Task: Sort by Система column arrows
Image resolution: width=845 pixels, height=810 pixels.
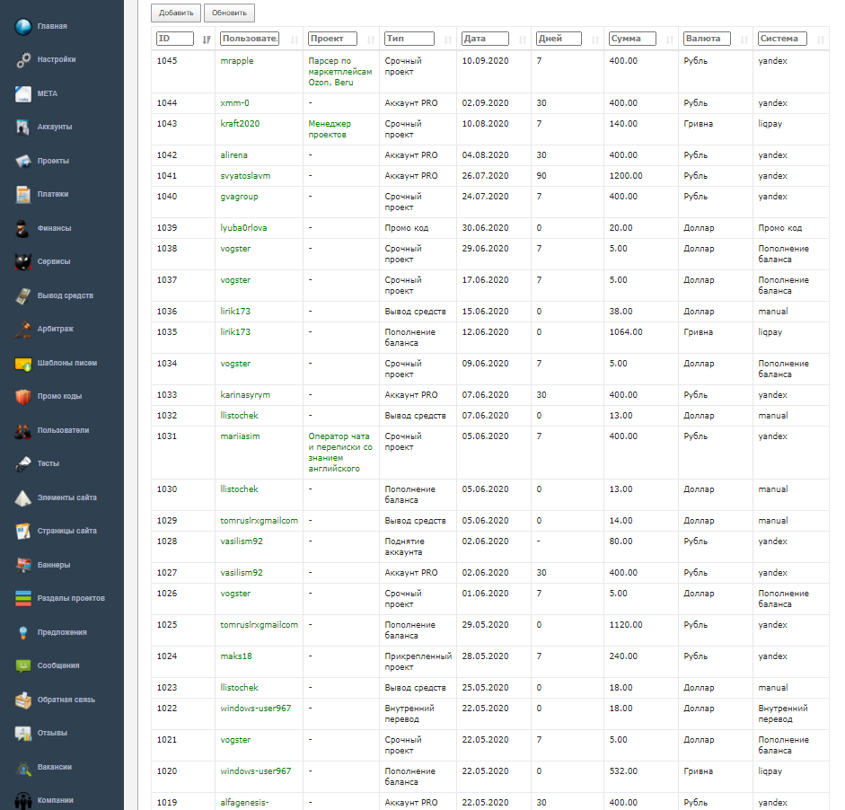Action: 820,40
